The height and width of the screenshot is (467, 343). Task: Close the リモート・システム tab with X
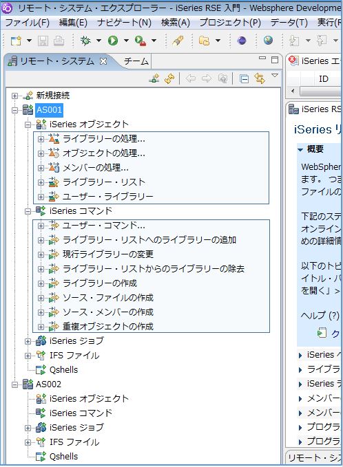click(x=103, y=61)
